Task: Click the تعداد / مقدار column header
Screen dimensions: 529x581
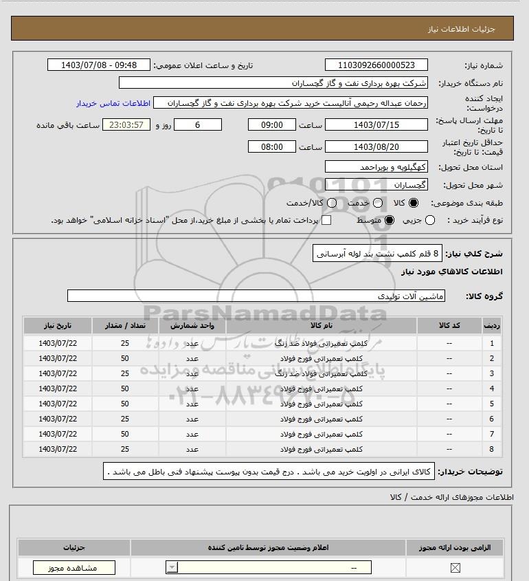Action: tap(125, 325)
